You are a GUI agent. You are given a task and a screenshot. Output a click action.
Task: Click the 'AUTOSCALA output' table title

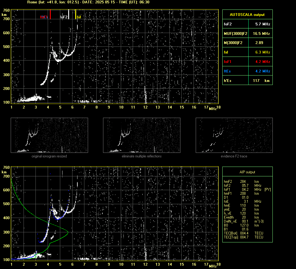pyautogui.click(x=247, y=15)
